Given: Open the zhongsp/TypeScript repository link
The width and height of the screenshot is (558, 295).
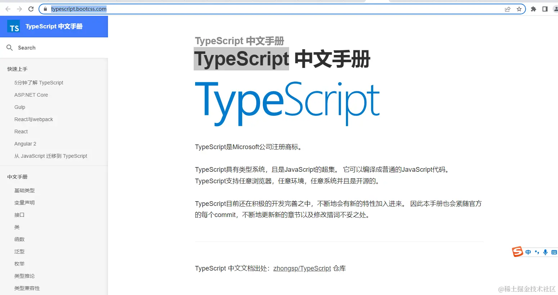Looking at the screenshot, I should pyautogui.click(x=302, y=268).
